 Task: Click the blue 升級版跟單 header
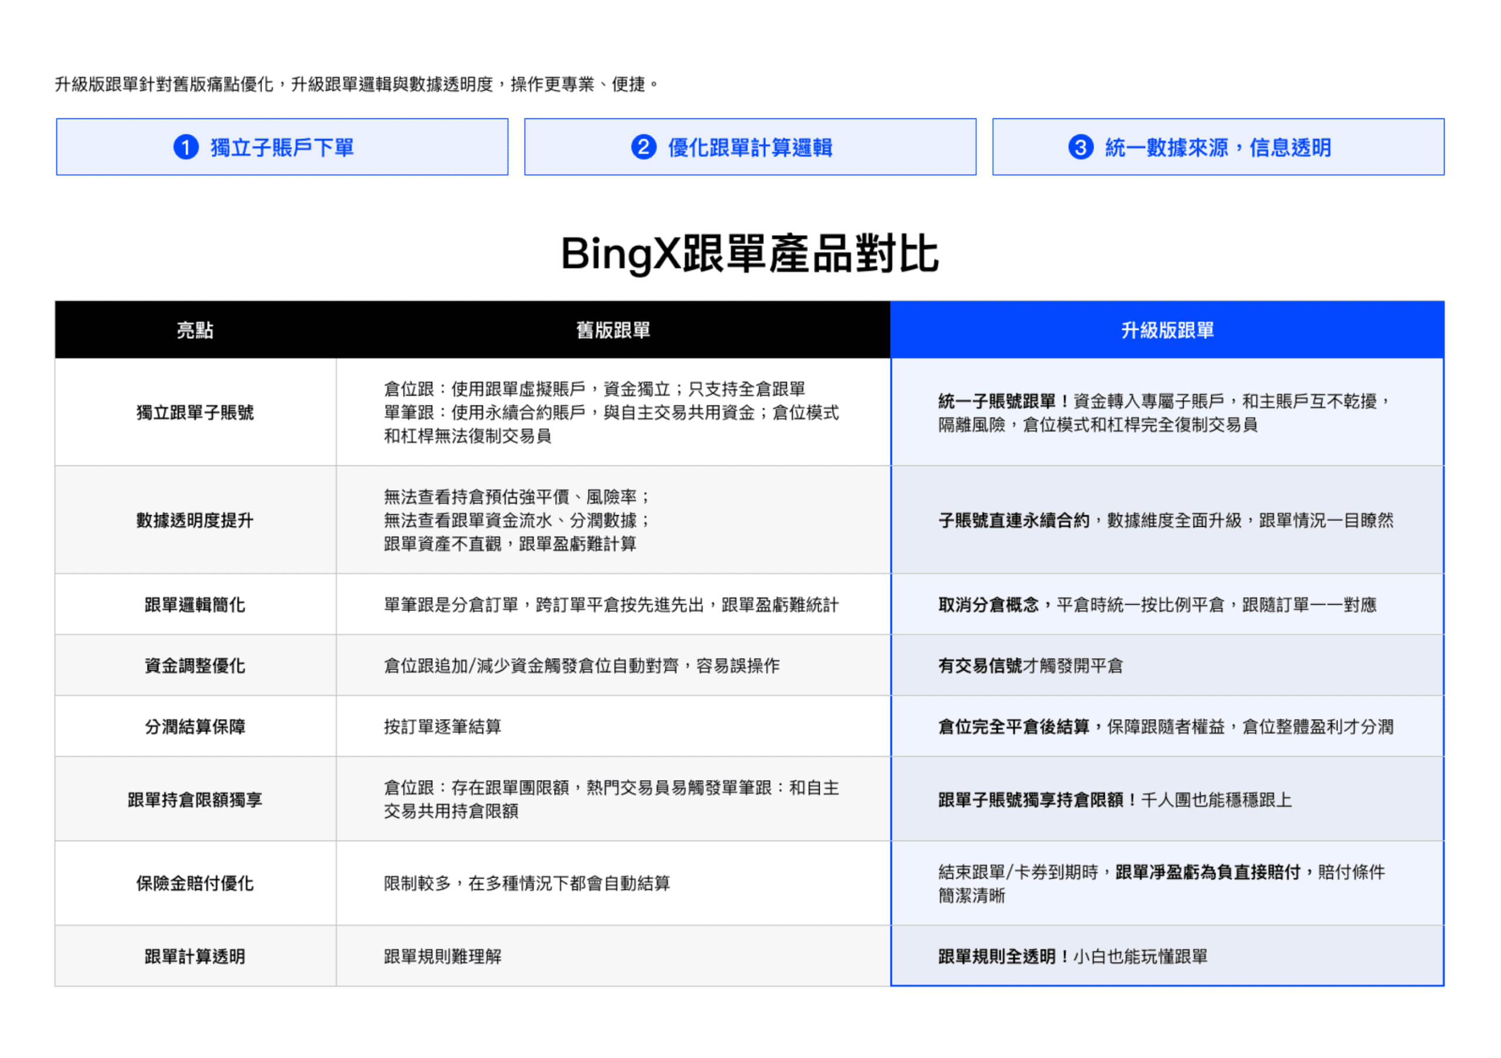1167,330
